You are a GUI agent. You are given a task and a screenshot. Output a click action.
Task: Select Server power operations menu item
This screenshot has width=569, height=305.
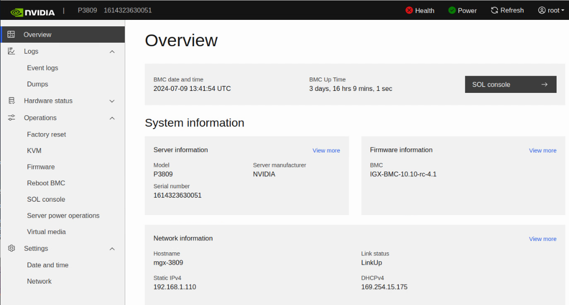pyautogui.click(x=63, y=216)
